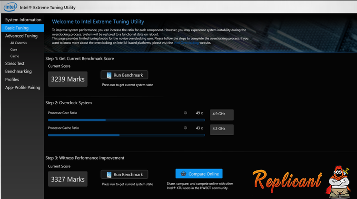Click the HWBOT icon on Compare Online
Image resolution: width=357 pixels, height=199 pixels.
tap(183, 174)
